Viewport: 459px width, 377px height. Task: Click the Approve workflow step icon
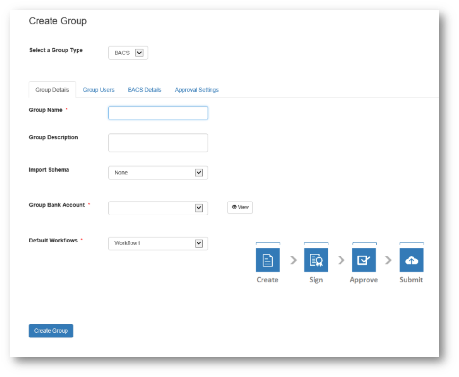(364, 260)
